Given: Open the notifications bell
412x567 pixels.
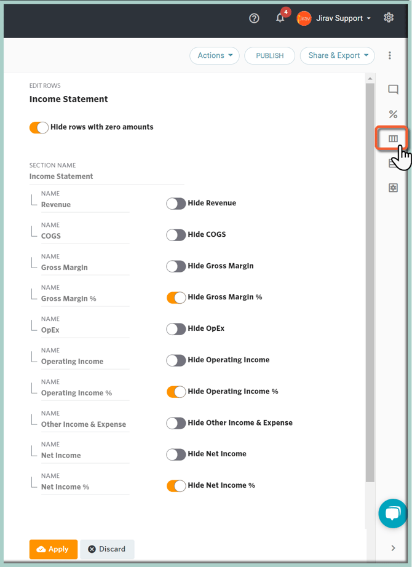Looking at the screenshot, I should 280,18.
